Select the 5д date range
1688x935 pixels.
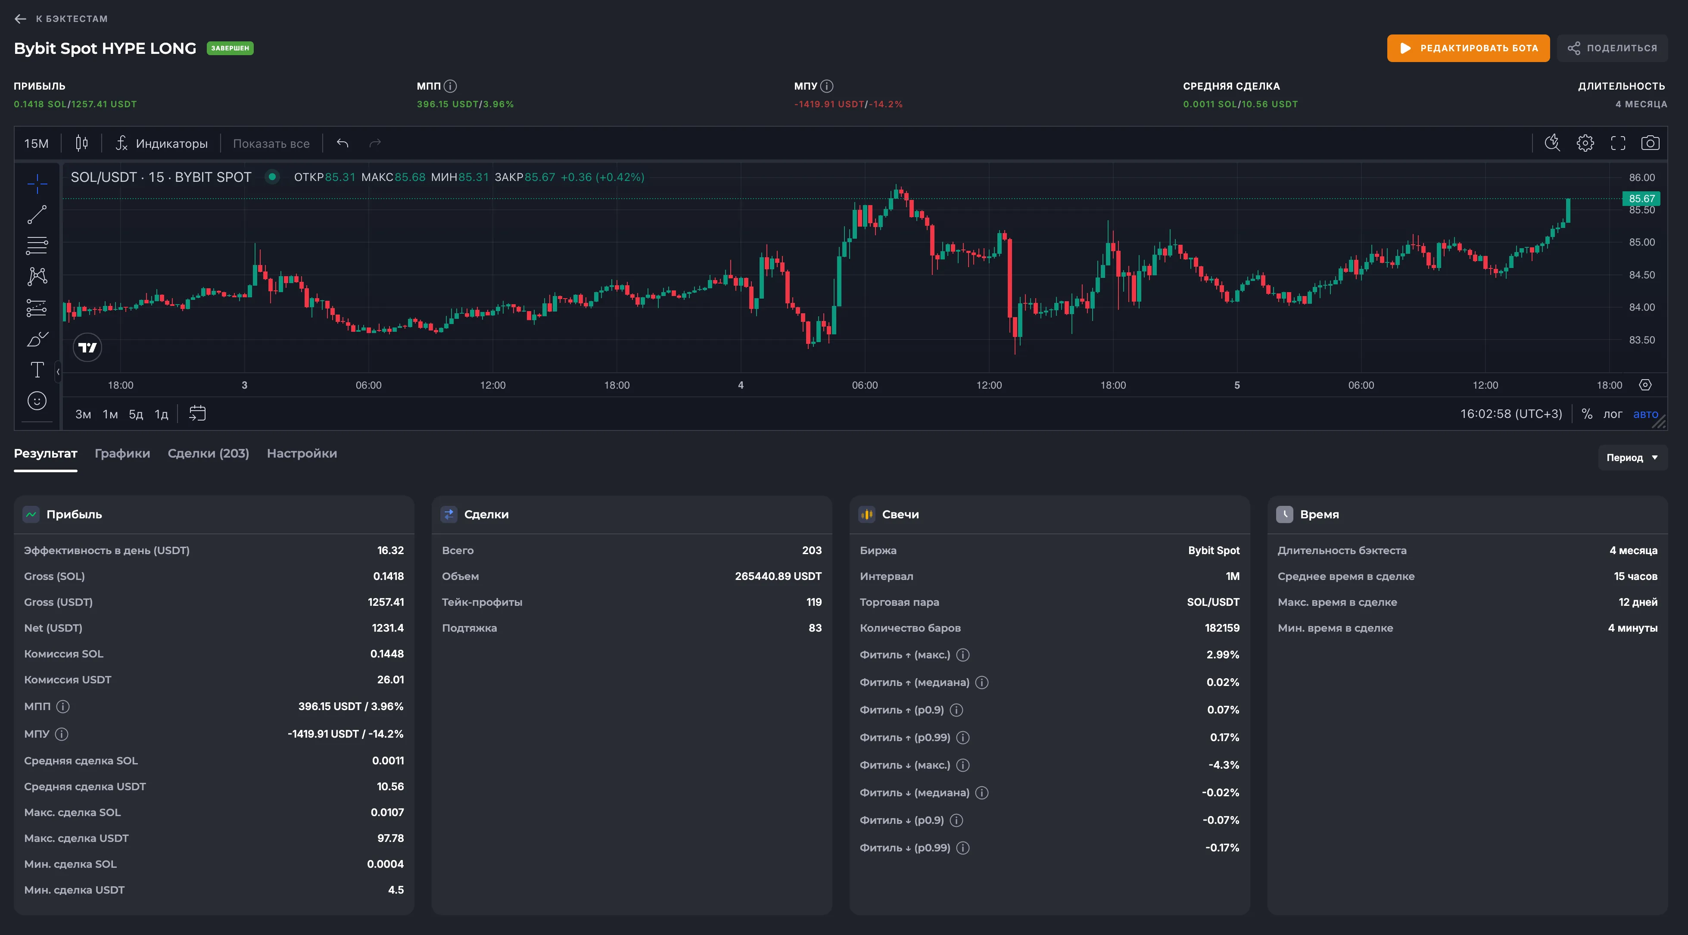click(x=136, y=414)
